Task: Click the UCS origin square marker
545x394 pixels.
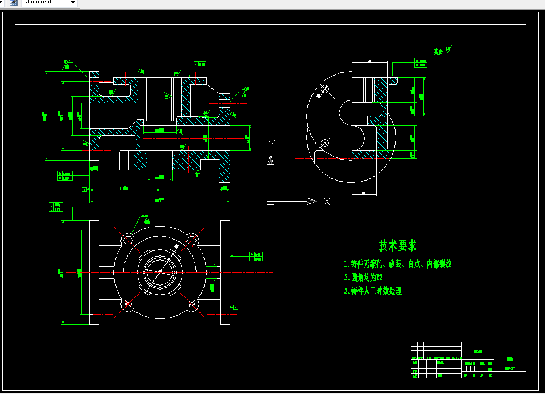Action: tap(271, 201)
